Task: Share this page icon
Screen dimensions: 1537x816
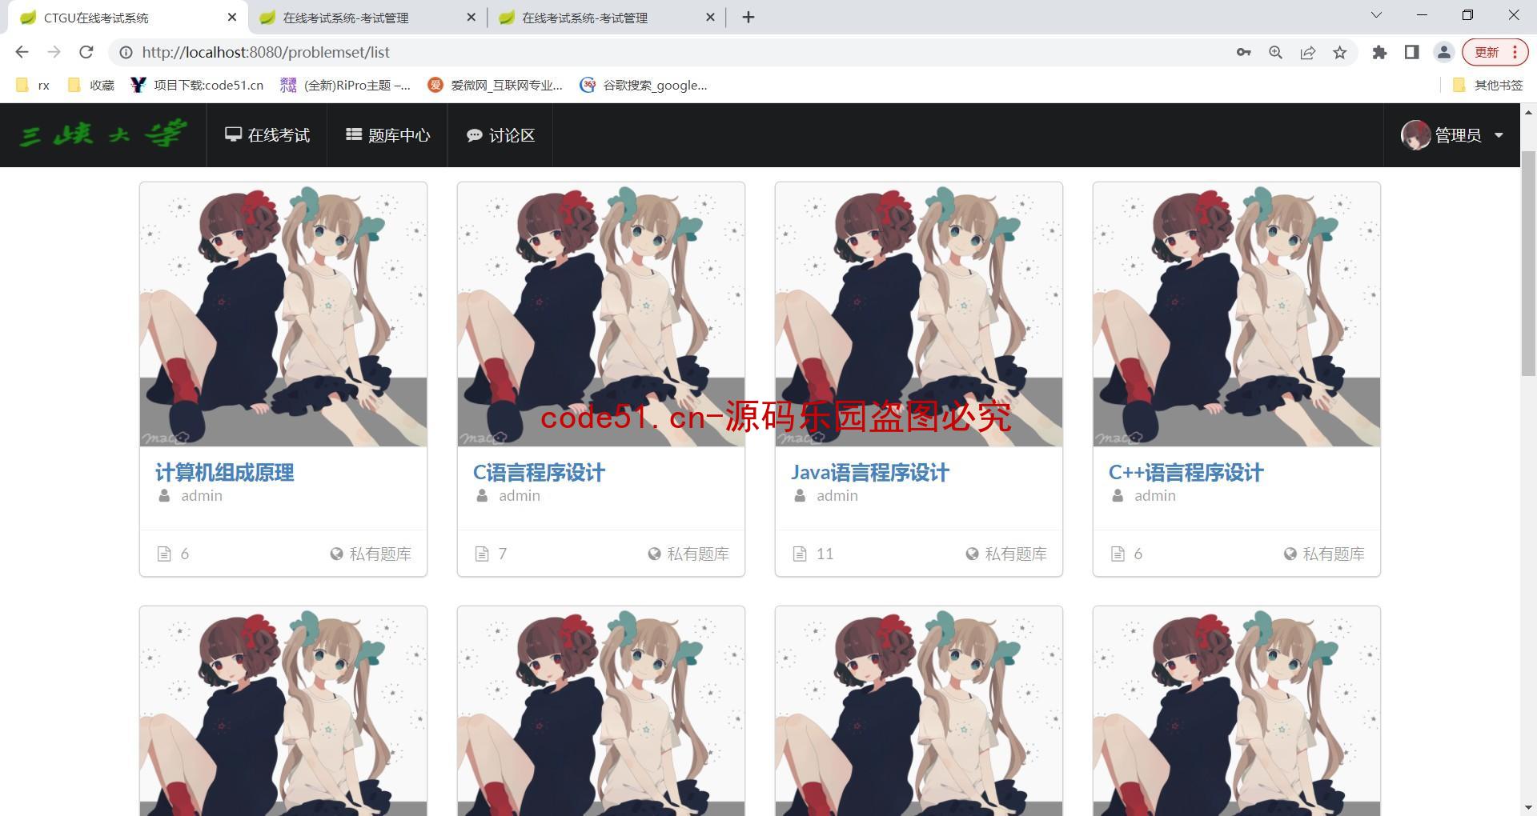Action: (1307, 52)
